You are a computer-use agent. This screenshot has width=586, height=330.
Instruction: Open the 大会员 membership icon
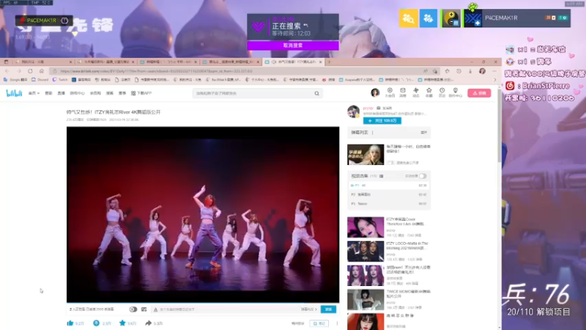pyautogui.click(x=390, y=92)
